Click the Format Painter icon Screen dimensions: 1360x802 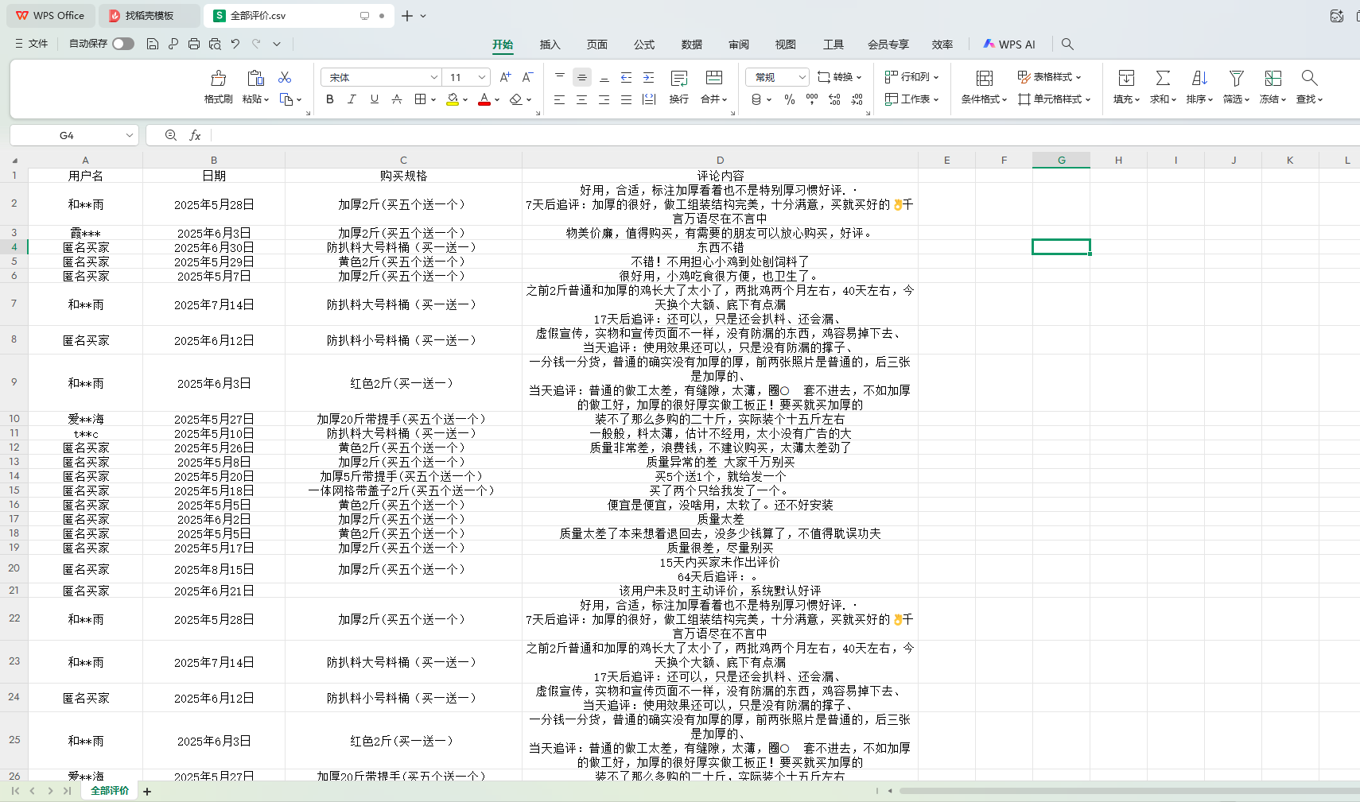coord(218,79)
